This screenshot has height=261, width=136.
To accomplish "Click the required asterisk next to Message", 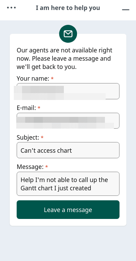I will point(47,167).
